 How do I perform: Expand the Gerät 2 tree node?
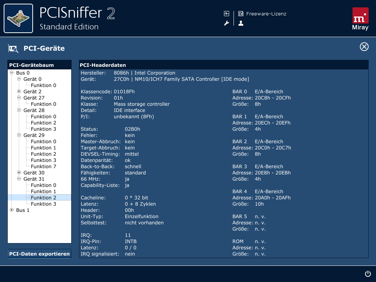19,91
